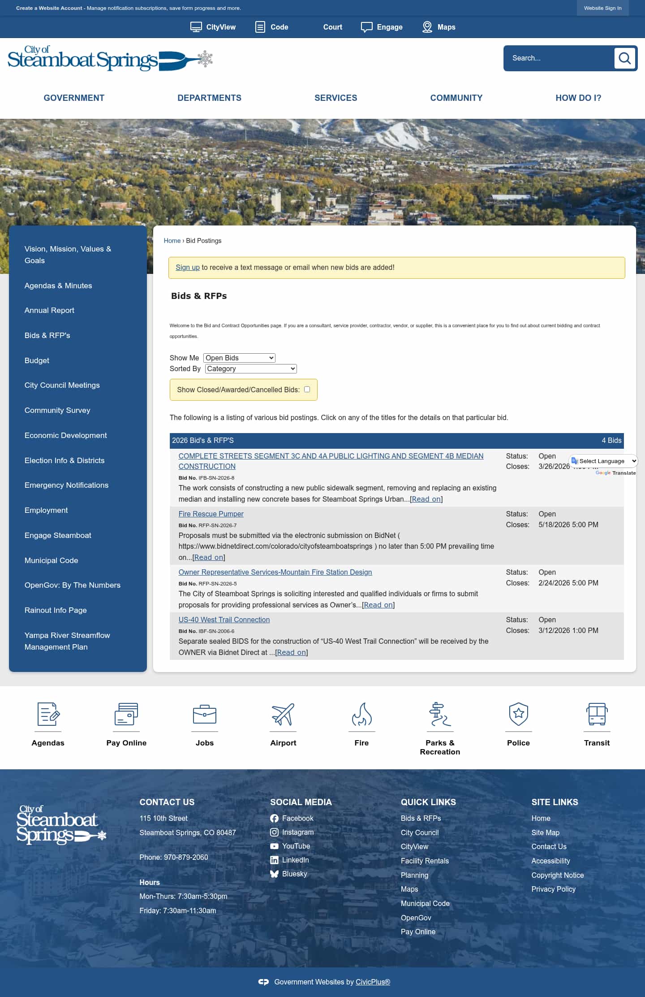Open Emergency Notifications in sidebar
645x997 pixels.
[x=66, y=485]
